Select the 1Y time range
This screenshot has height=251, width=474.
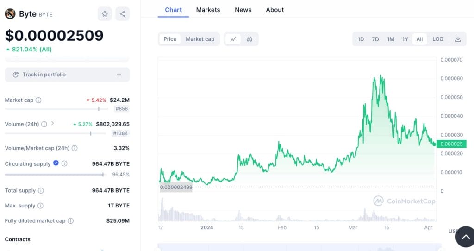tap(405, 39)
